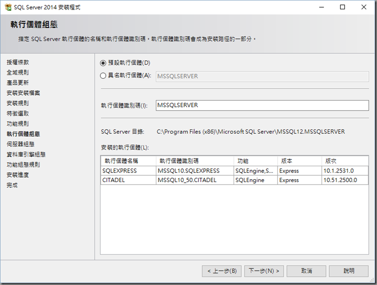Open the 產品更新 step in sidebar
Image resolution: width=377 pixels, height=285 pixels.
(18, 83)
